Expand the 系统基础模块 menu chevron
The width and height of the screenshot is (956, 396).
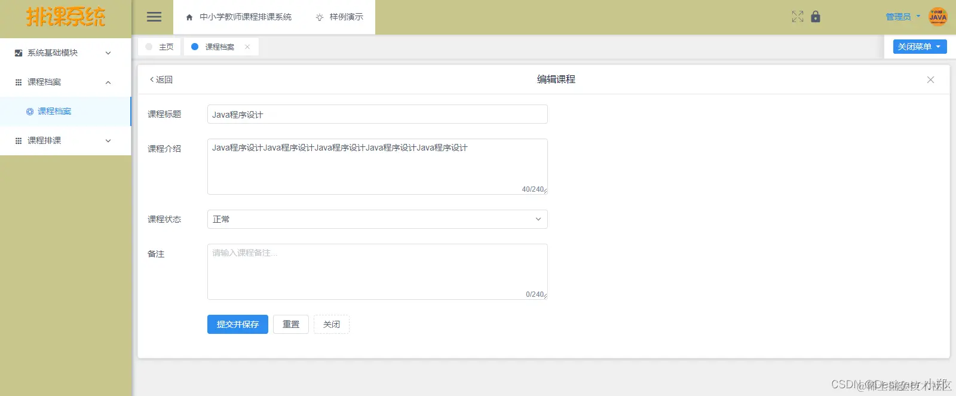pos(108,53)
